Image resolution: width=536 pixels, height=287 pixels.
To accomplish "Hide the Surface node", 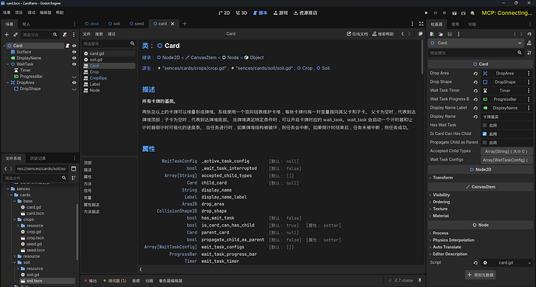I will click(74, 52).
